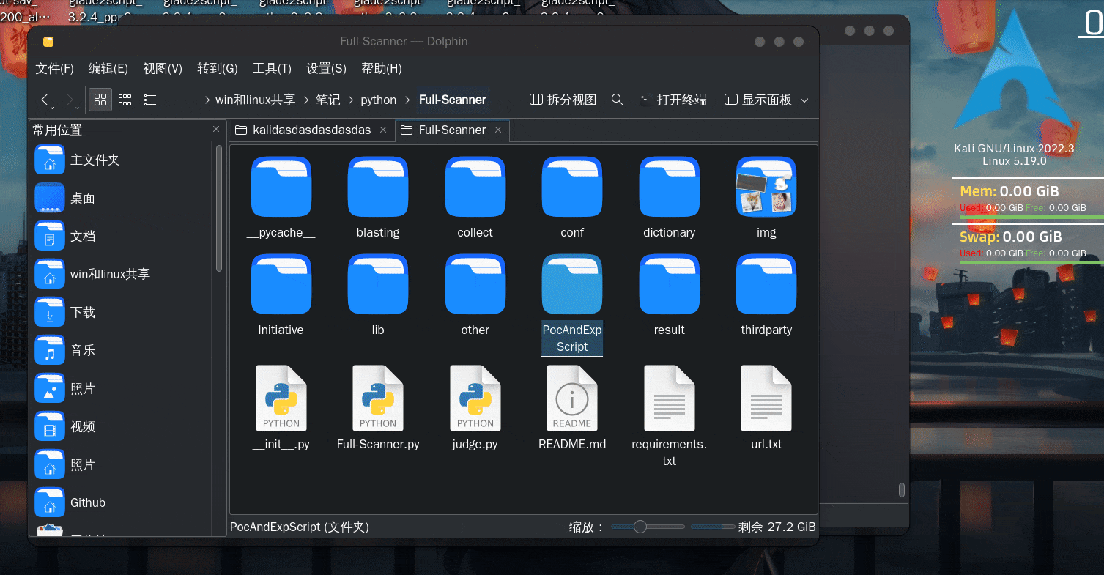Viewport: 1104px width, 575px height.
Task: Open the dictionary folder
Action: coord(669,187)
